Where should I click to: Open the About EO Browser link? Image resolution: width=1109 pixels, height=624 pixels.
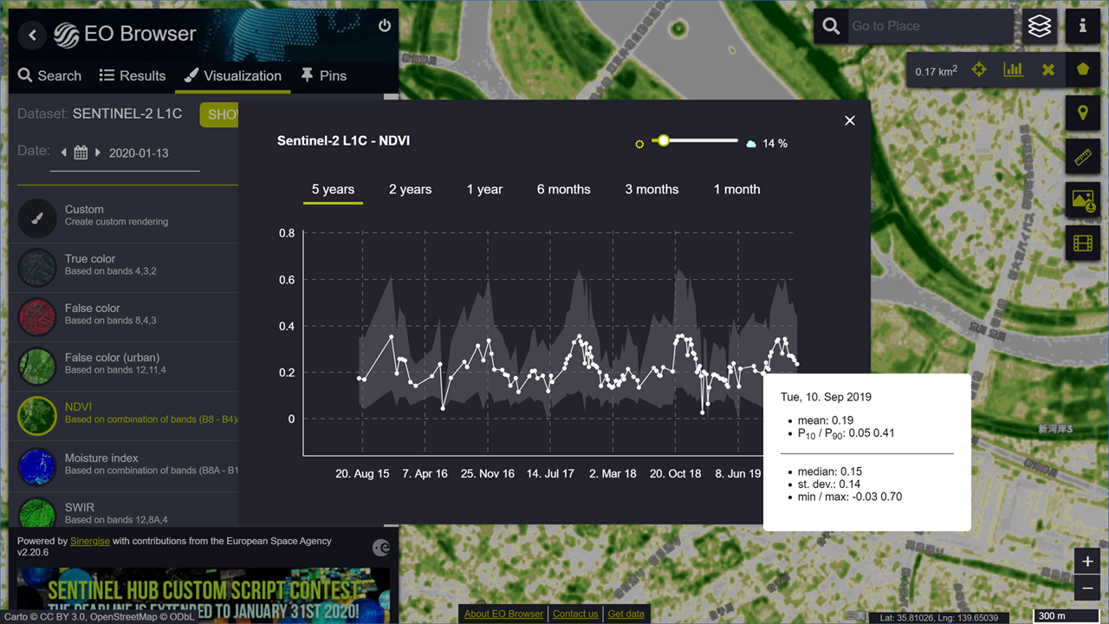pyautogui.click(x=503, y=614)
